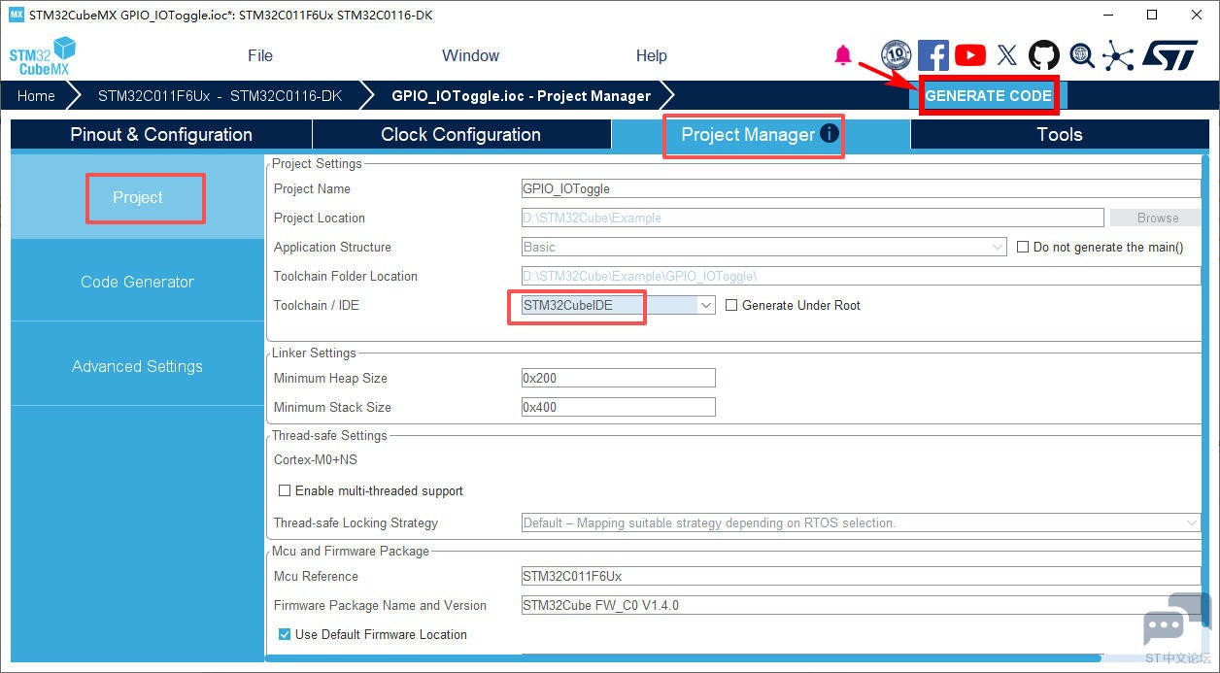Open the Help menu

pos(651,55)
